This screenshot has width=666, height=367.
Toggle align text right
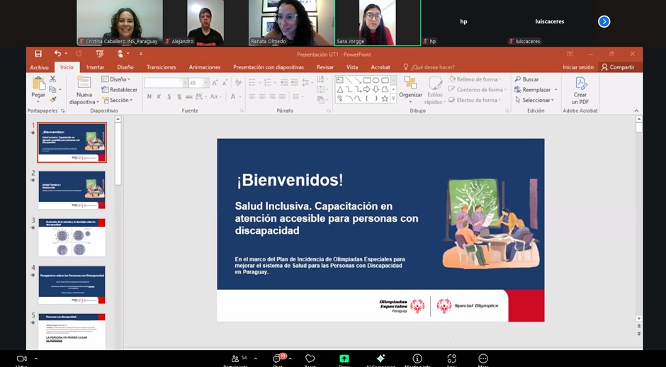pyautogui.click(x=272, y=97)
